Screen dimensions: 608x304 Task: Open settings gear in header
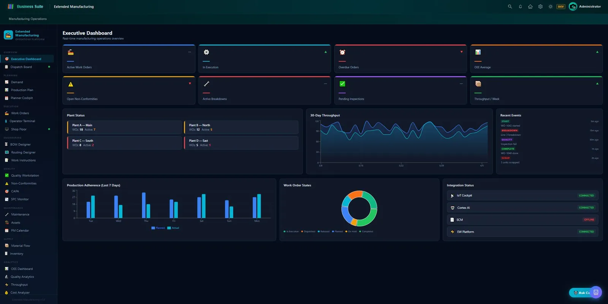coord(540,6)
